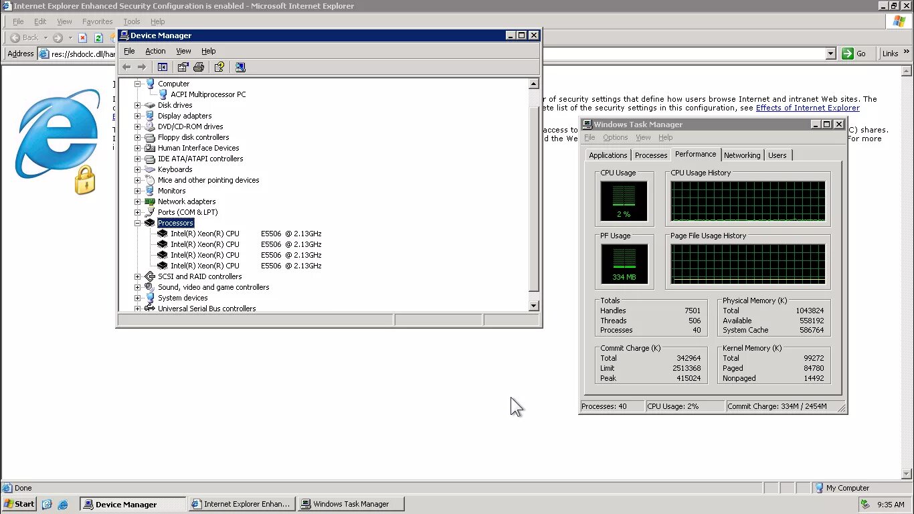
Task: Click Internet Explorer Enhanced taskbar button
Action: [x=241, y=504]
